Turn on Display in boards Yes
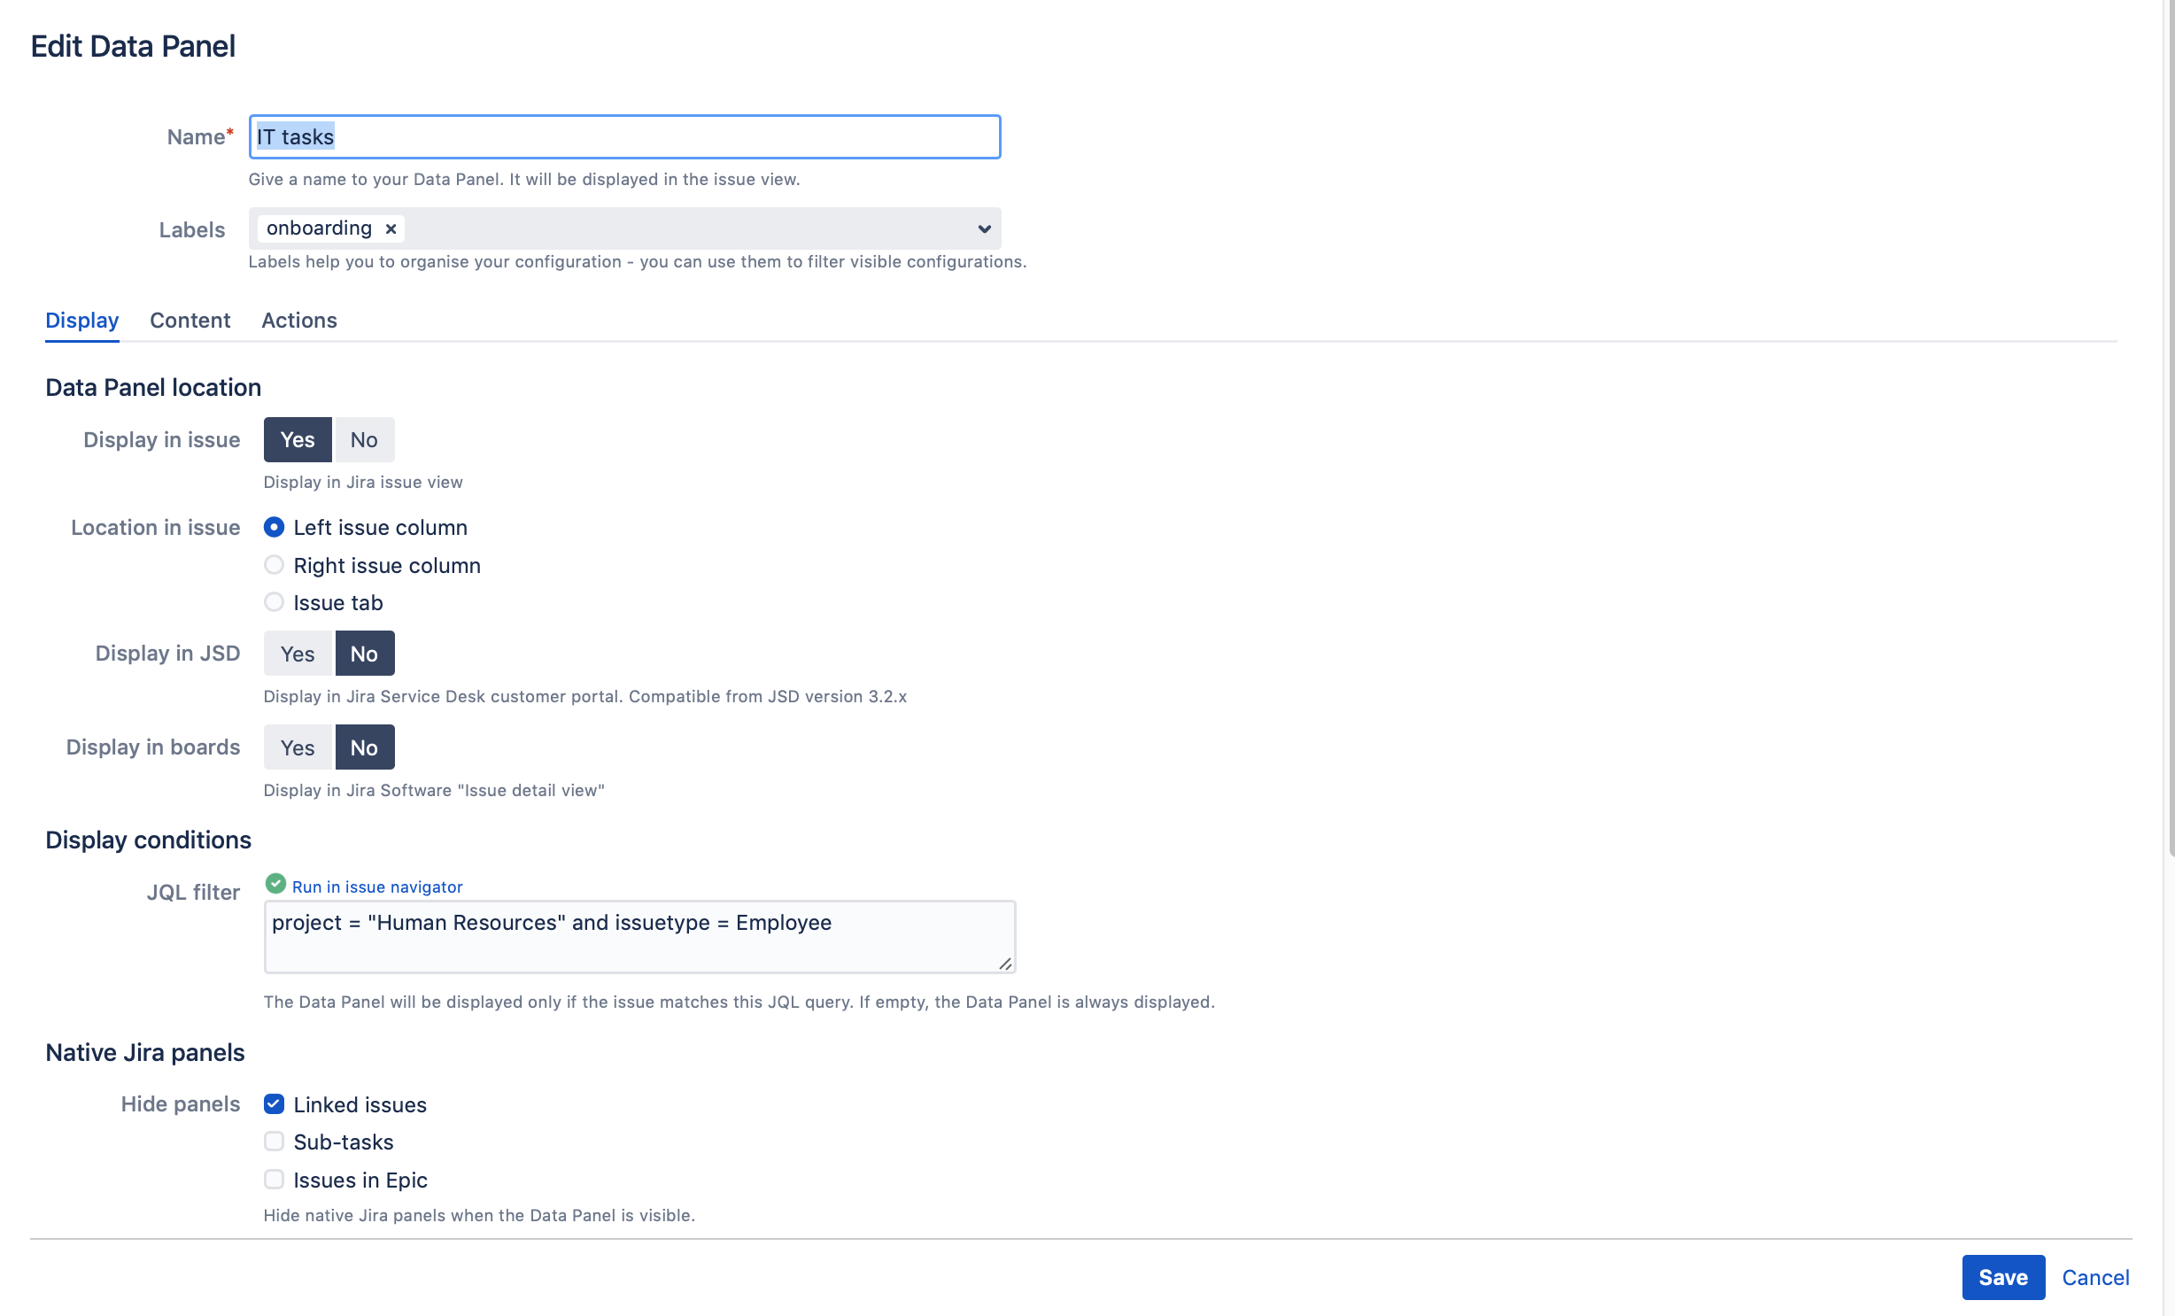 pyautogui.click(x=298, y=748)
